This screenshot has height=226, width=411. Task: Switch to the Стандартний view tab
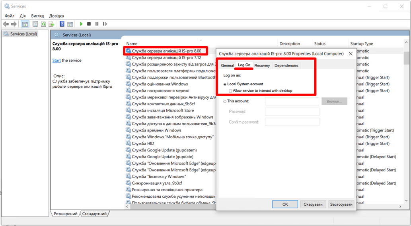94,214
